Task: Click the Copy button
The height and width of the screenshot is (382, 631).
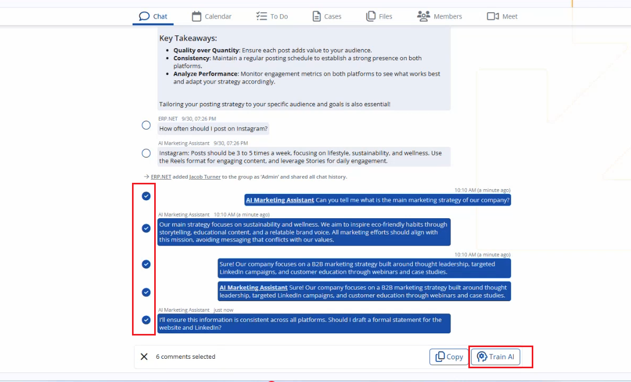Action: pyautogui.click(x=449, y=357)
